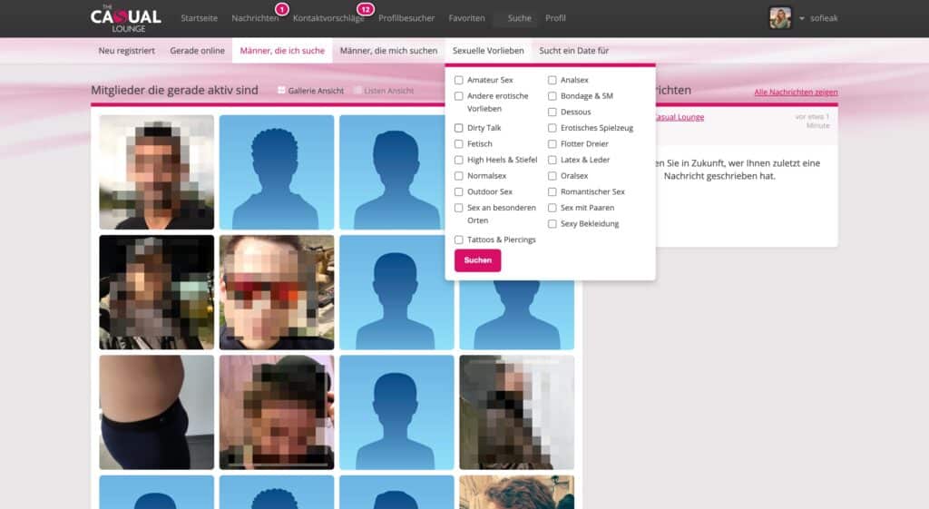Check Normalsex
929x509 pixels.
458,176
